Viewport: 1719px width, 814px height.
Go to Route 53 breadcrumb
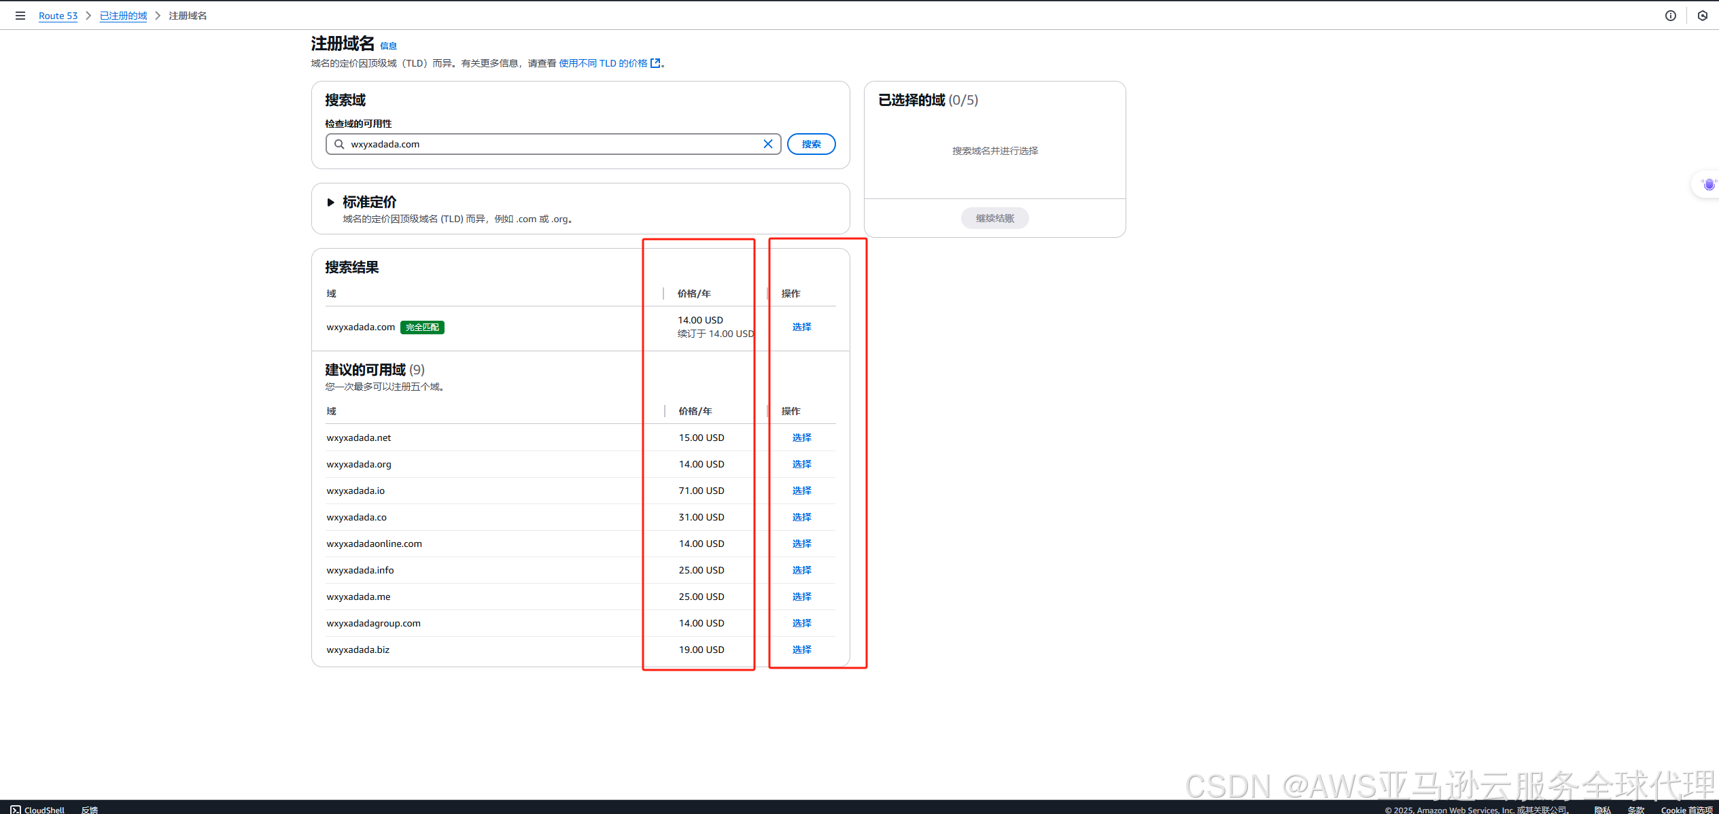pyautogui.click(x=58, y=16)
